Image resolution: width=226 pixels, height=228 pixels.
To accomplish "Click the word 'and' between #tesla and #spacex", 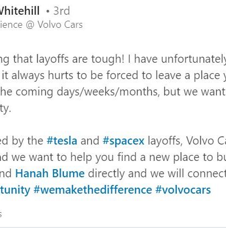I will pyautogui.click(x=90, y=141).
